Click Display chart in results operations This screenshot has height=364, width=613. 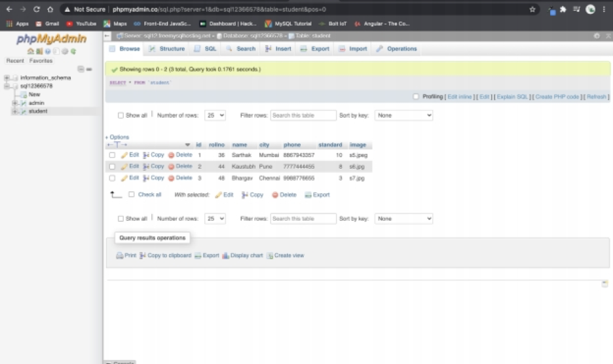242,256
